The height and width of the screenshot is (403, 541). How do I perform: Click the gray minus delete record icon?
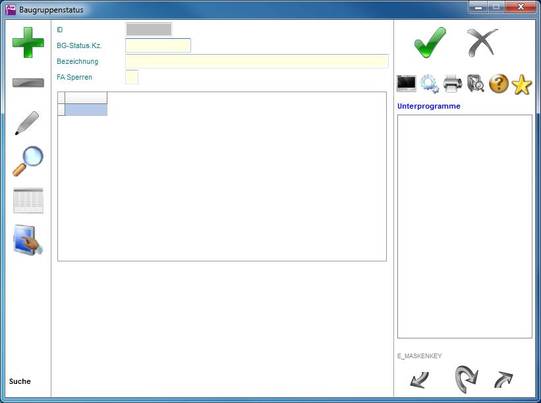pyautogui.click(x=28, y=83)
